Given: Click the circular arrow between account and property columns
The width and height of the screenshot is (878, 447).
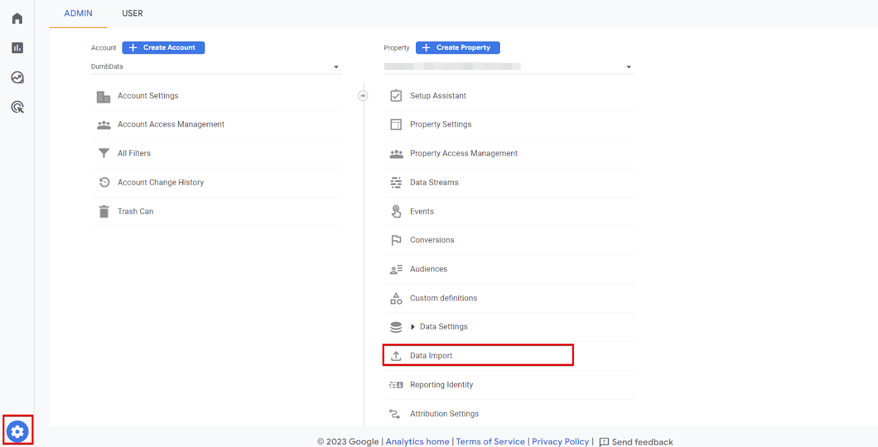Looking at the screenshot, I should coord(363,96).
